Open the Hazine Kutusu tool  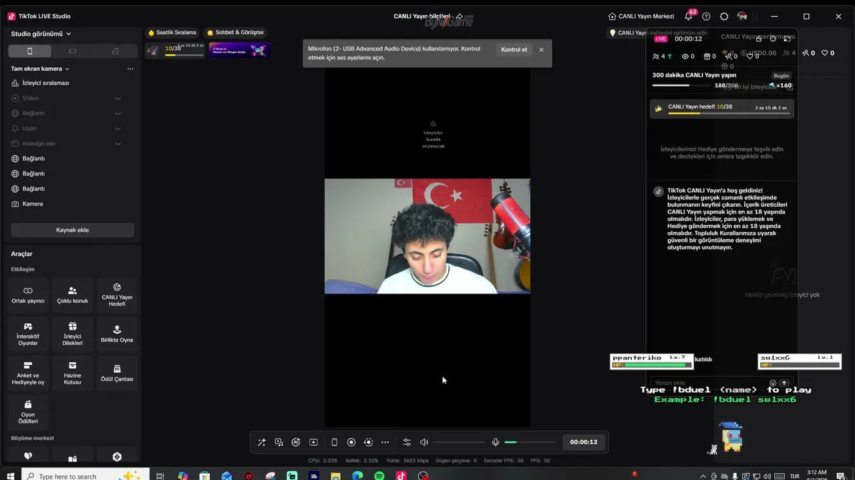[72, 373]
